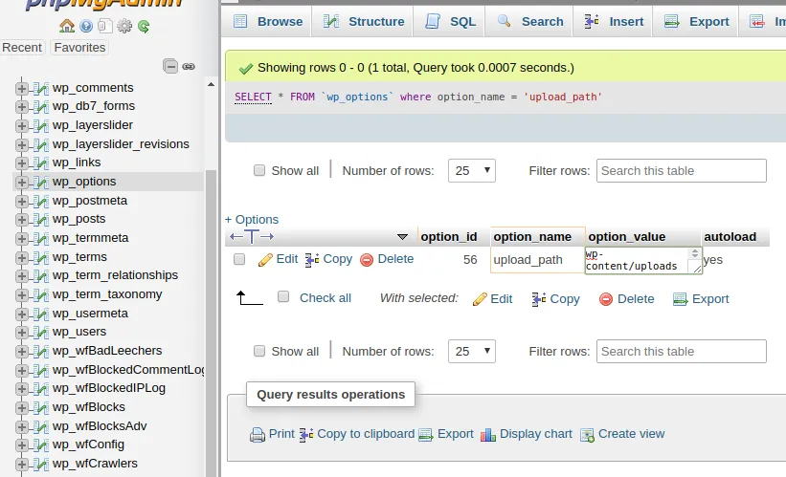This screenshot has height=477, width=786.
Task: Click wp_users table icon
Action: (x=41, y=333)
